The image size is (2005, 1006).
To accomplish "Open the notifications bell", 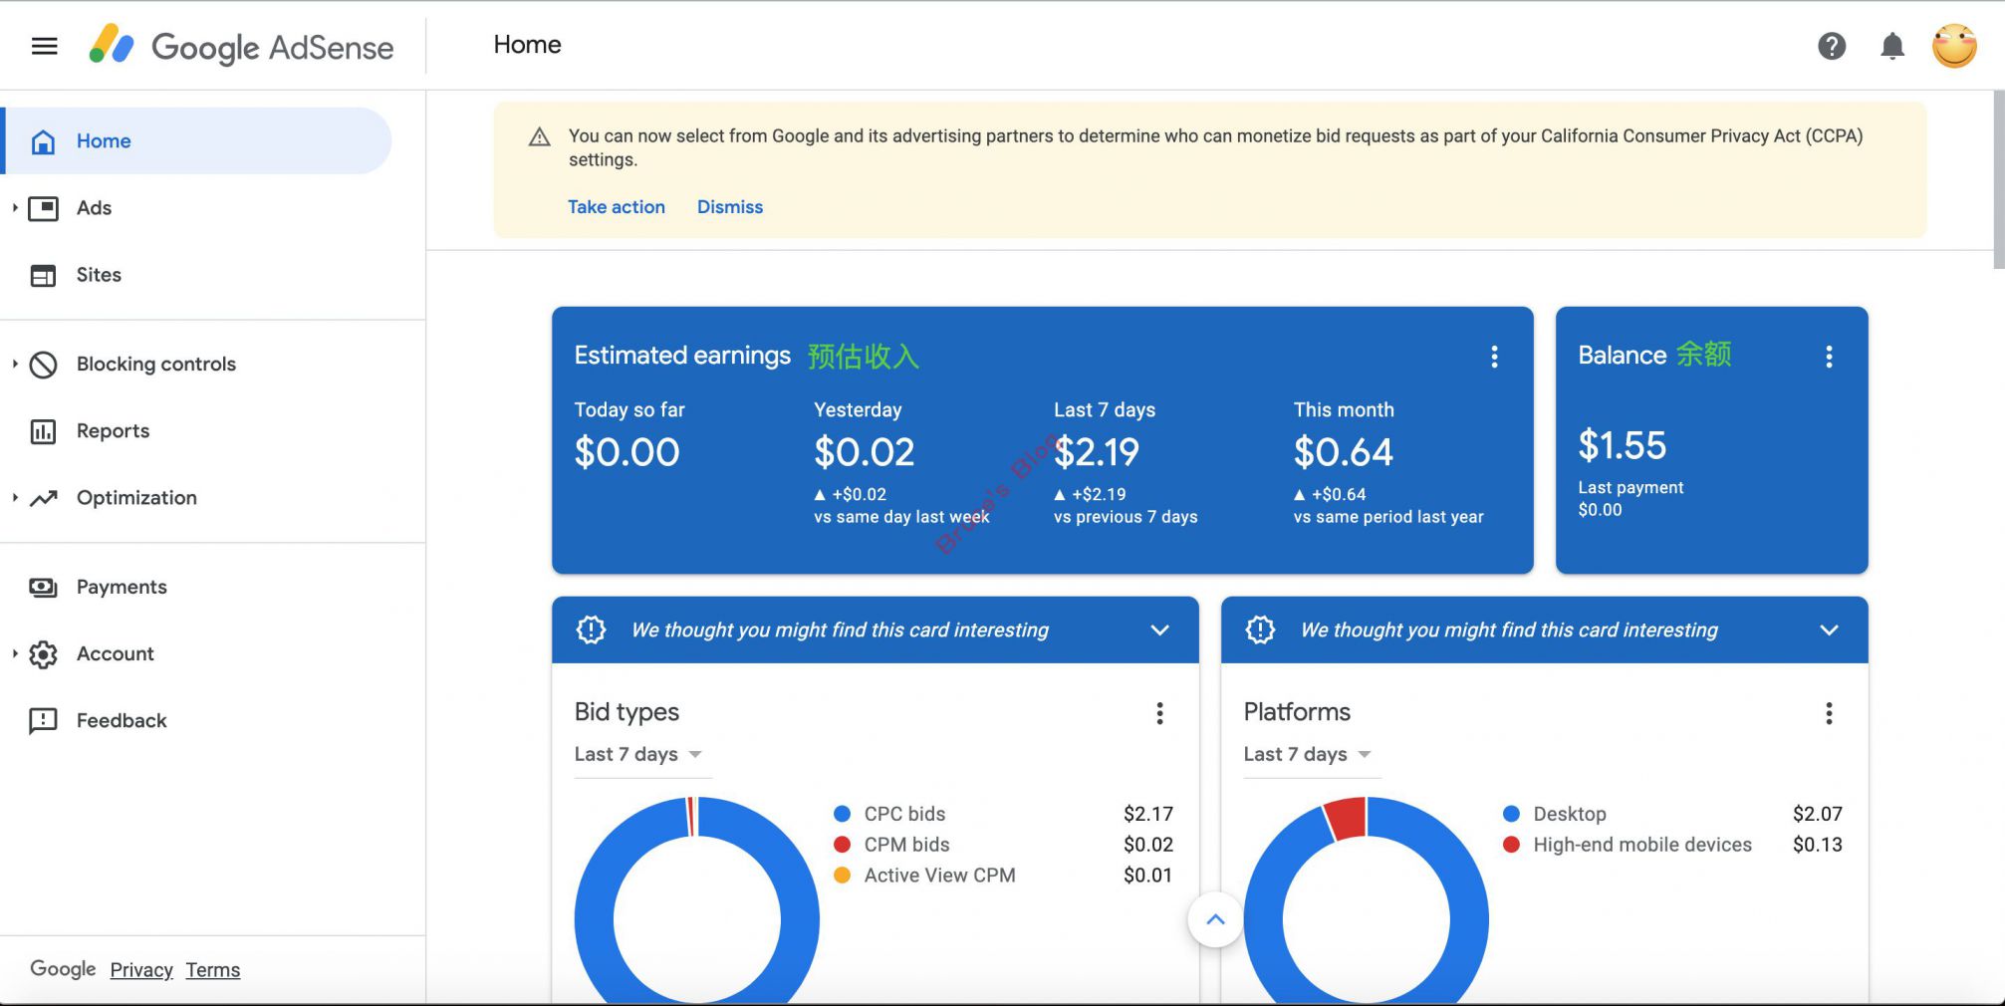I will point(1891,46).
